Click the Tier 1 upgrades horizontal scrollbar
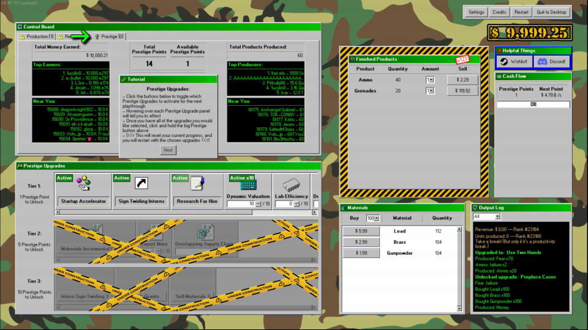Image resolution: width=588 pixels, height=330 pixels. (184, 213)
